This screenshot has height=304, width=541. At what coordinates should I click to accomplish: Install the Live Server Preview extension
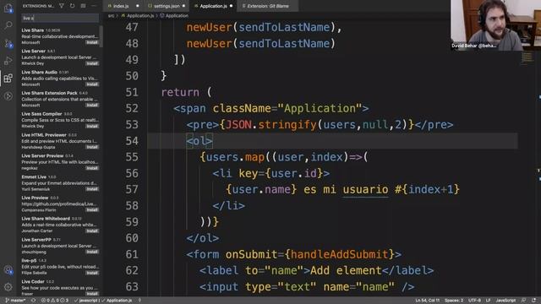click(92, 168)
